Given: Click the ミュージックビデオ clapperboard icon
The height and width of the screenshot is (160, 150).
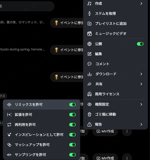Looking at the screenshot, I should [x=89, y=34].
